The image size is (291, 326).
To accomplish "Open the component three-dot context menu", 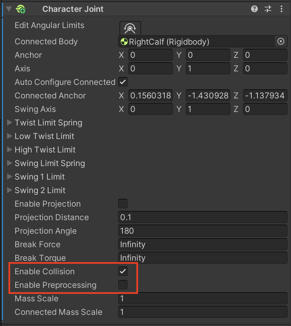I will click(282, 9).
